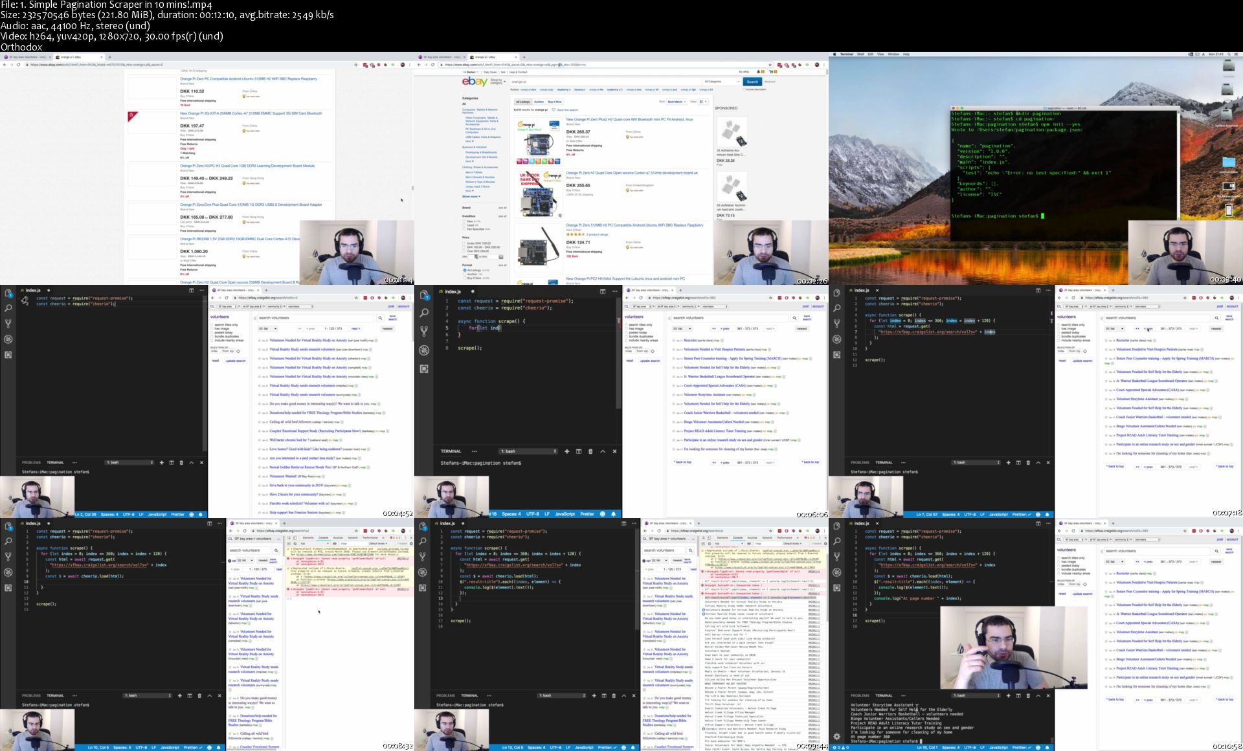The image size is (1243, 751).
Task: Tick "Under DKK 100.00" price checkbox on eBay
Action: pos(464,243)
